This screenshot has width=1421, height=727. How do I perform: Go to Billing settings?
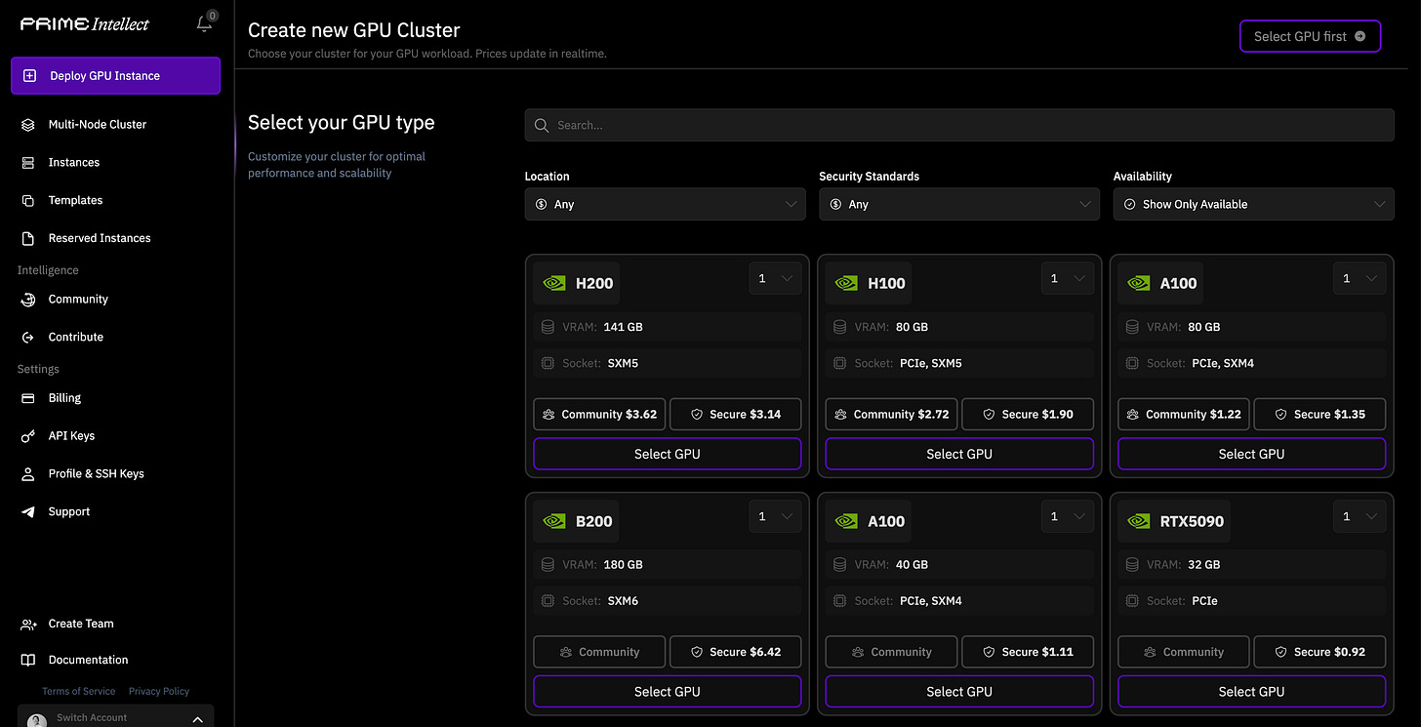(64, 398)
